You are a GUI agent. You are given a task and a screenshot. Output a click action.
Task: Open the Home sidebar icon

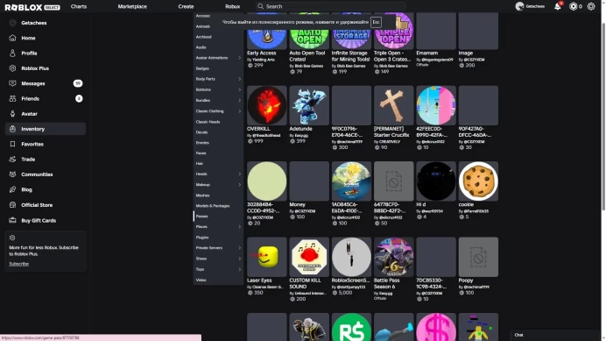[x=13, y=38]
